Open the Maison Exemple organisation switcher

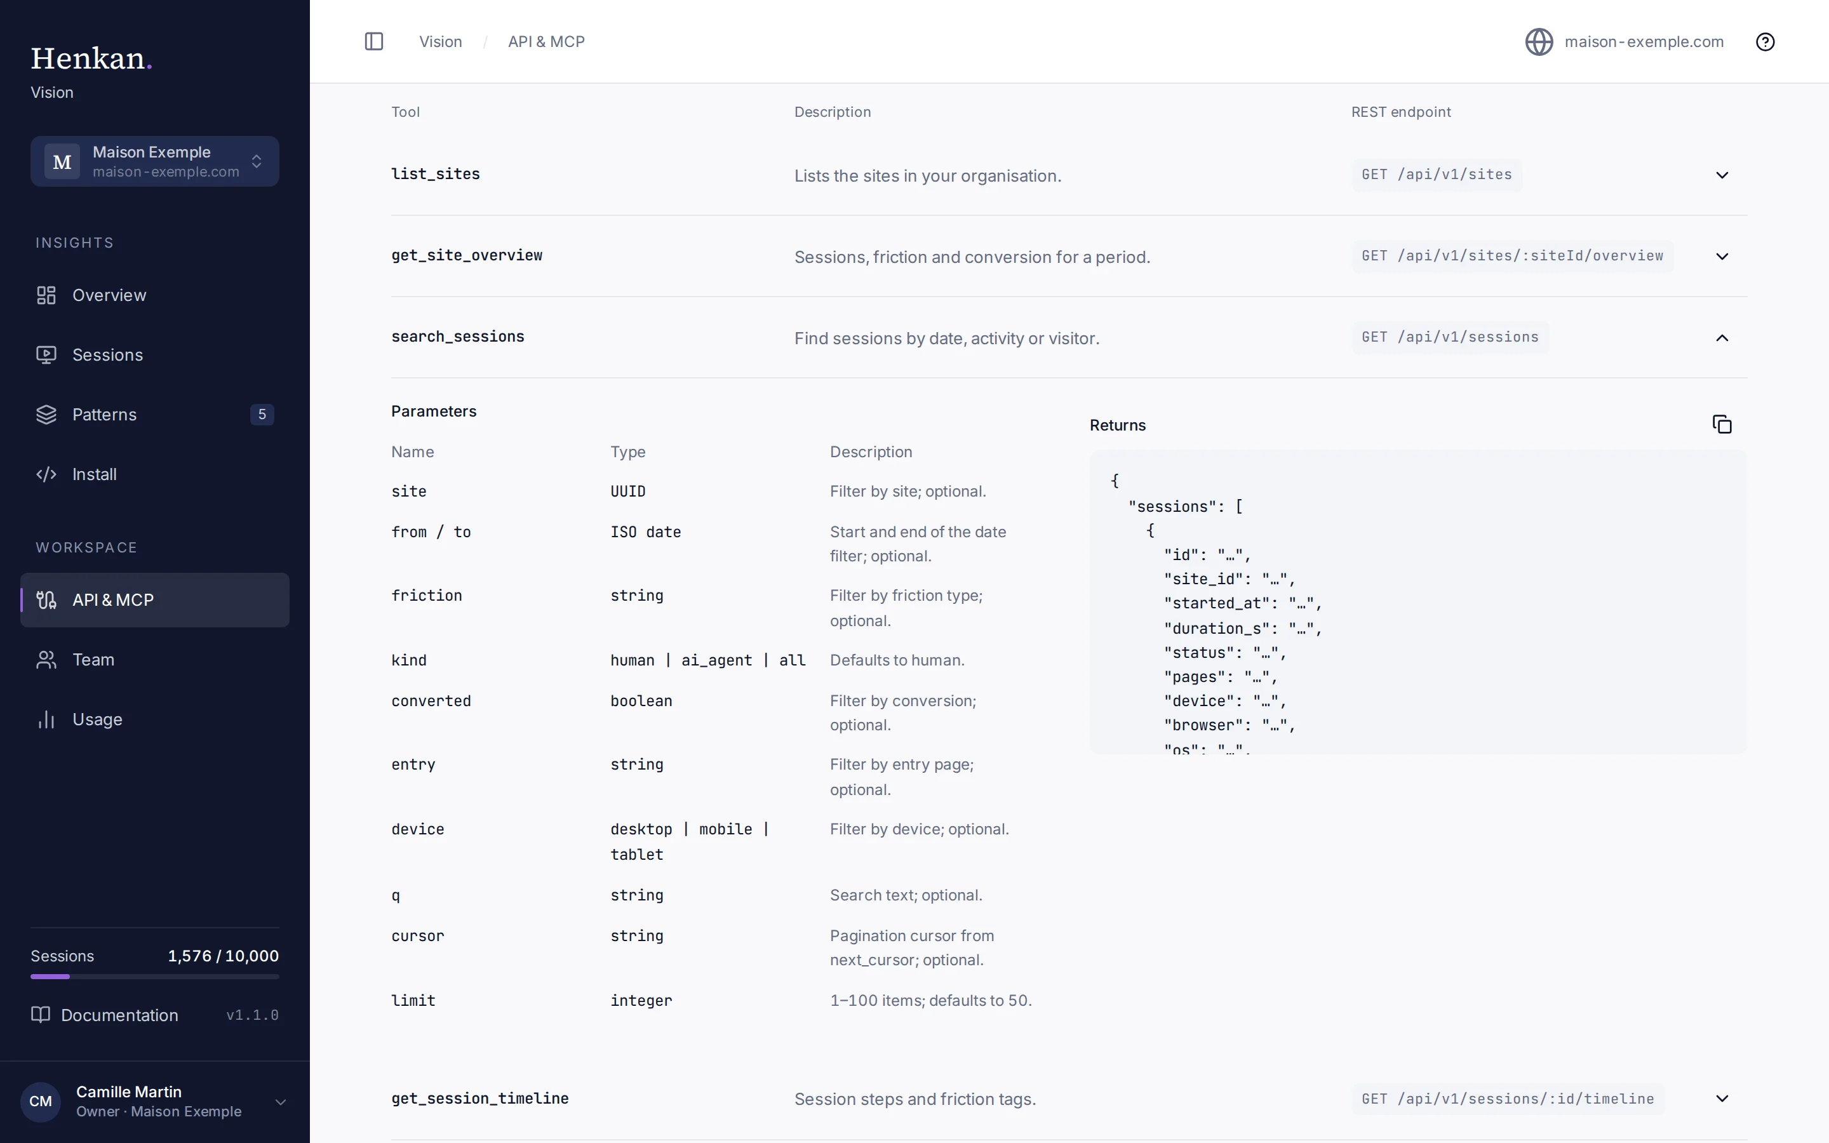(155, 162)
